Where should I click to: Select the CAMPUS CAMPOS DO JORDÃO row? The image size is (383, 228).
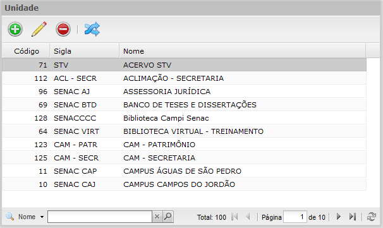point(184,184)
